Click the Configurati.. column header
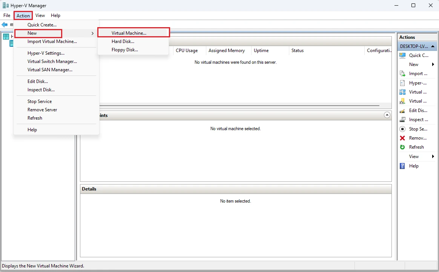The height and width of the screenshot is (272, 439). 378,51
